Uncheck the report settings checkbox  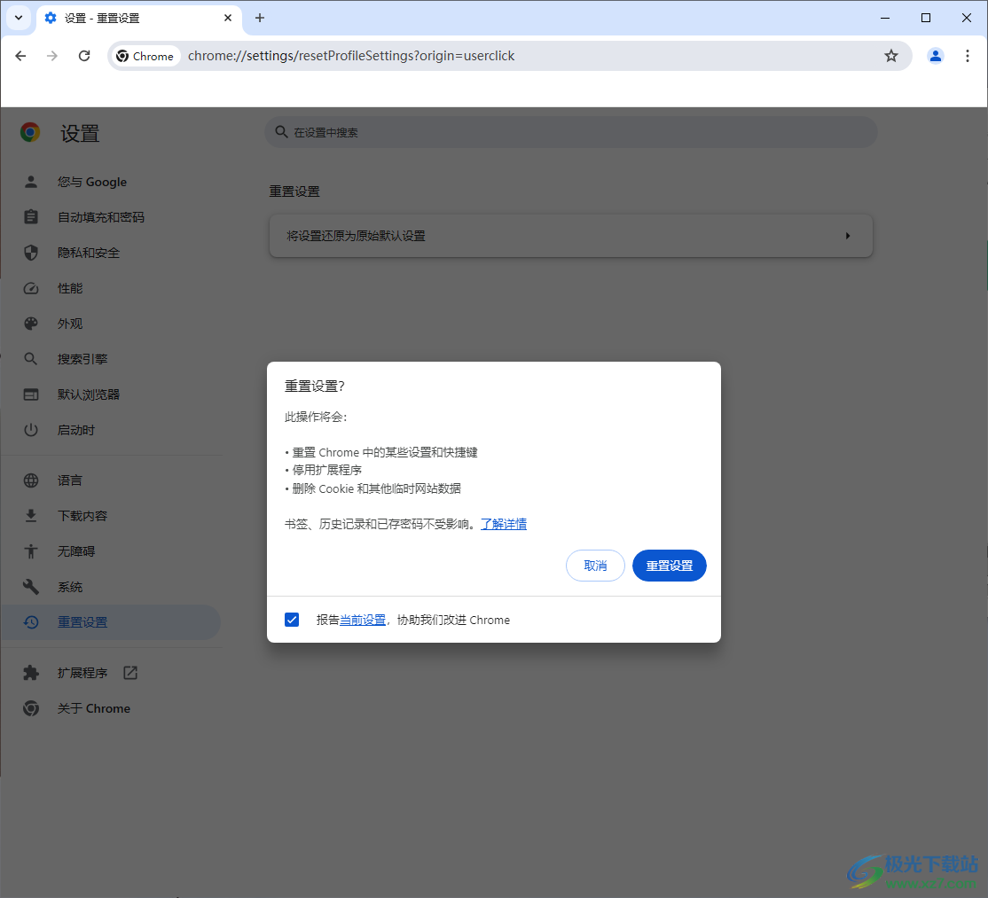pos(292,620)
